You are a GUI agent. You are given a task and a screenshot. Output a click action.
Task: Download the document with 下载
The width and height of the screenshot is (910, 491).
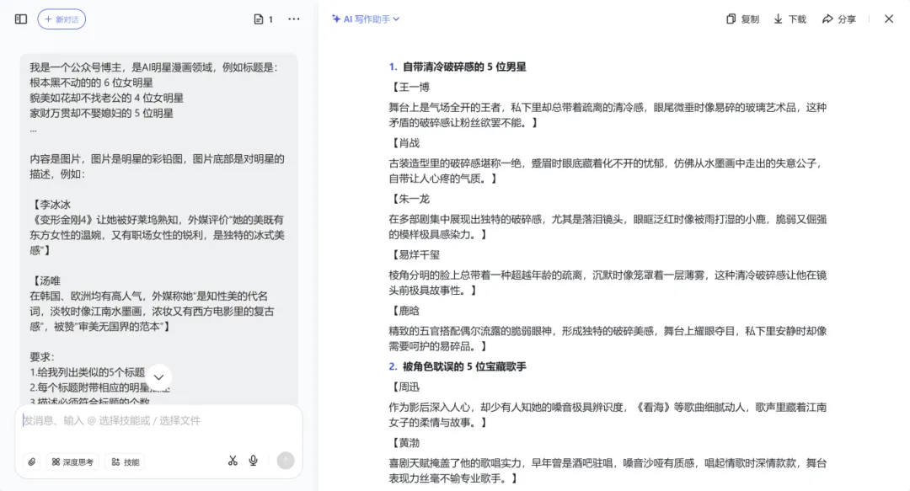click(790, 19)
